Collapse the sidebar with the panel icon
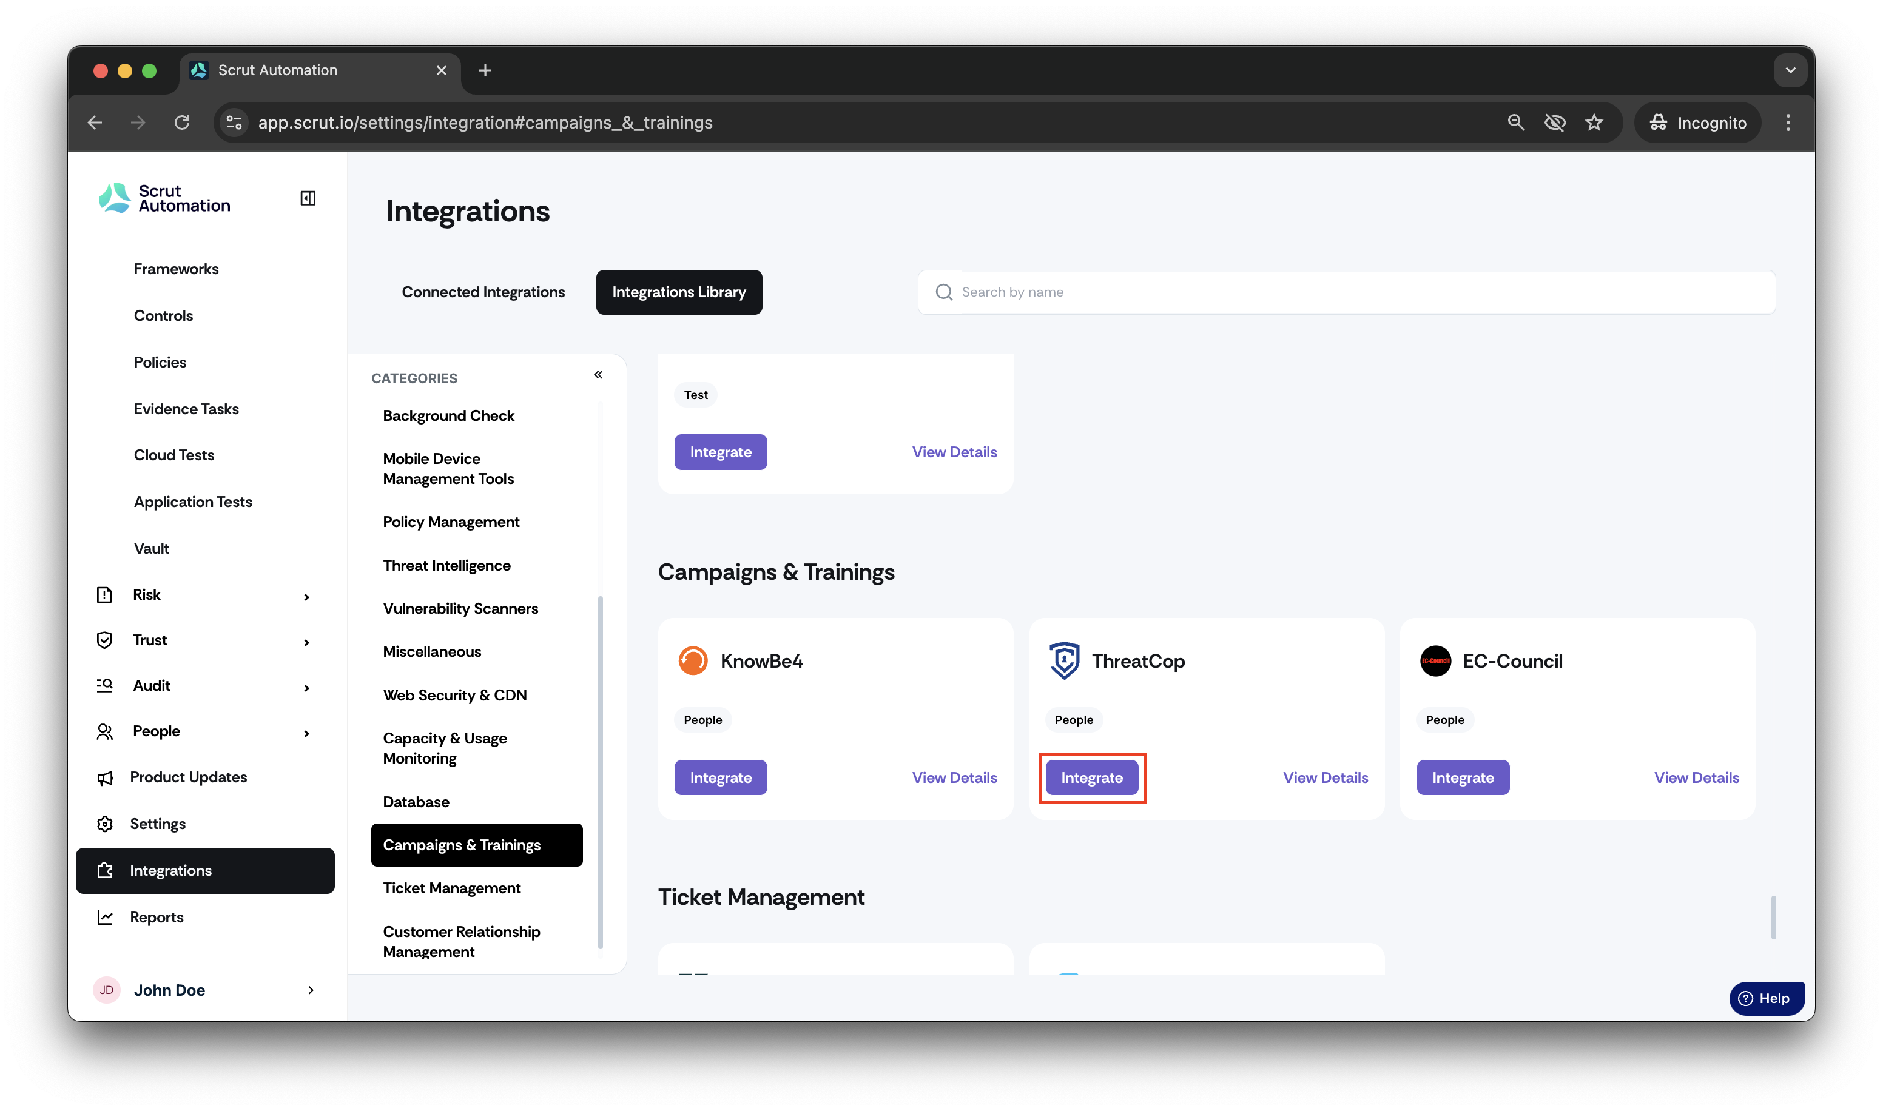 click(308, 198)
